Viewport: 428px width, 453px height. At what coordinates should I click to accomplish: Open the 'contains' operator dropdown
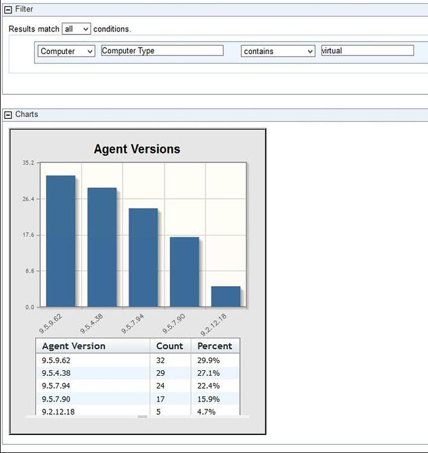(278, 51)
